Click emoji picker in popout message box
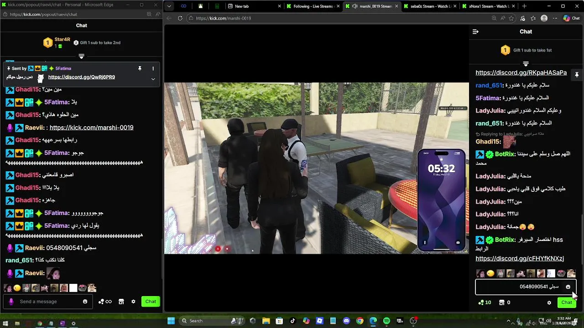Image resolution: width=584 pixels, height=328 pixels. click(85, 302)
